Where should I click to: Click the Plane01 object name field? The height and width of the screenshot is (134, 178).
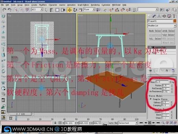click(x=160, y=21)
